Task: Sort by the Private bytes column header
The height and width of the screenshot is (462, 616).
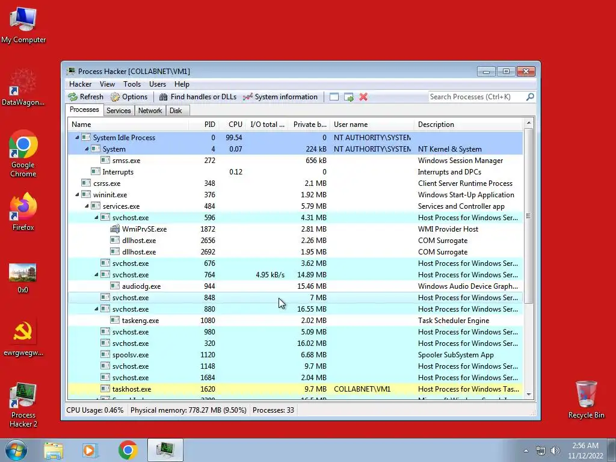Action: (x=310, y=125)
